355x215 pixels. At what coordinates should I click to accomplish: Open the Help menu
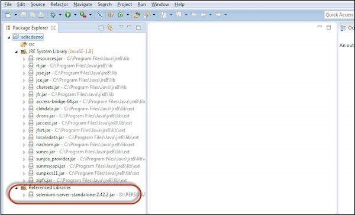pyautogui.click(x=179, y=4)
